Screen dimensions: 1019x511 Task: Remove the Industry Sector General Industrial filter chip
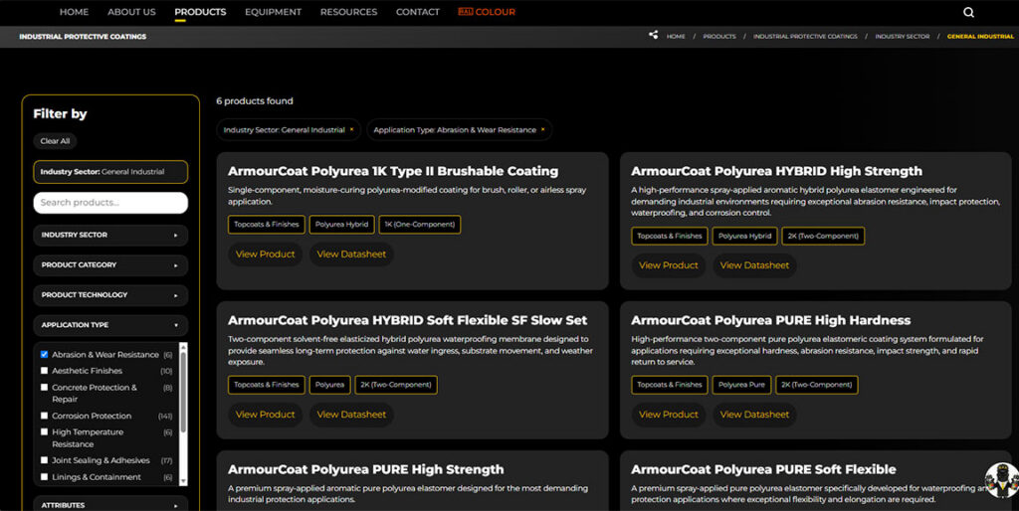(351, 130)
